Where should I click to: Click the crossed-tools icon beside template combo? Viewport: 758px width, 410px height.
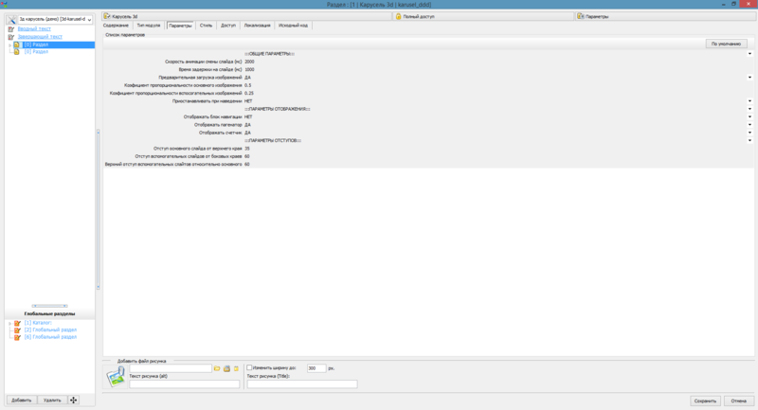coord(11,19)
